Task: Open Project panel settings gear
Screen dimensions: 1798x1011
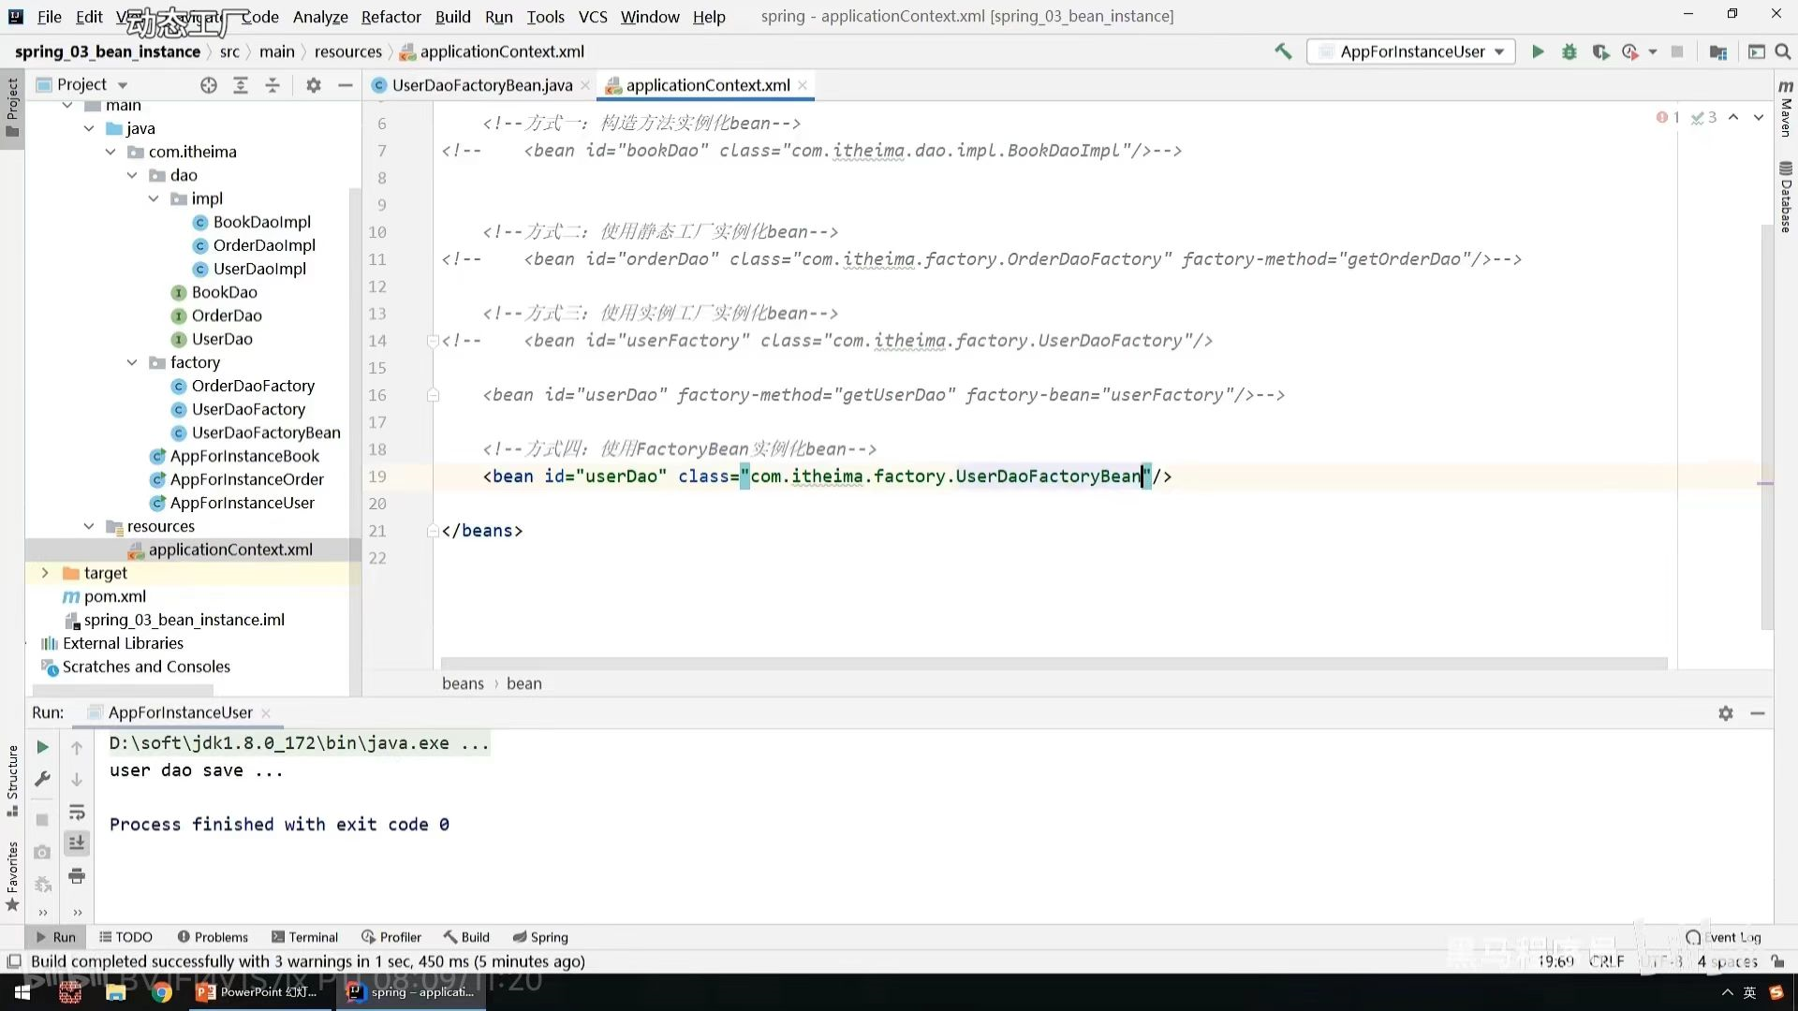Action: (314, 85)
